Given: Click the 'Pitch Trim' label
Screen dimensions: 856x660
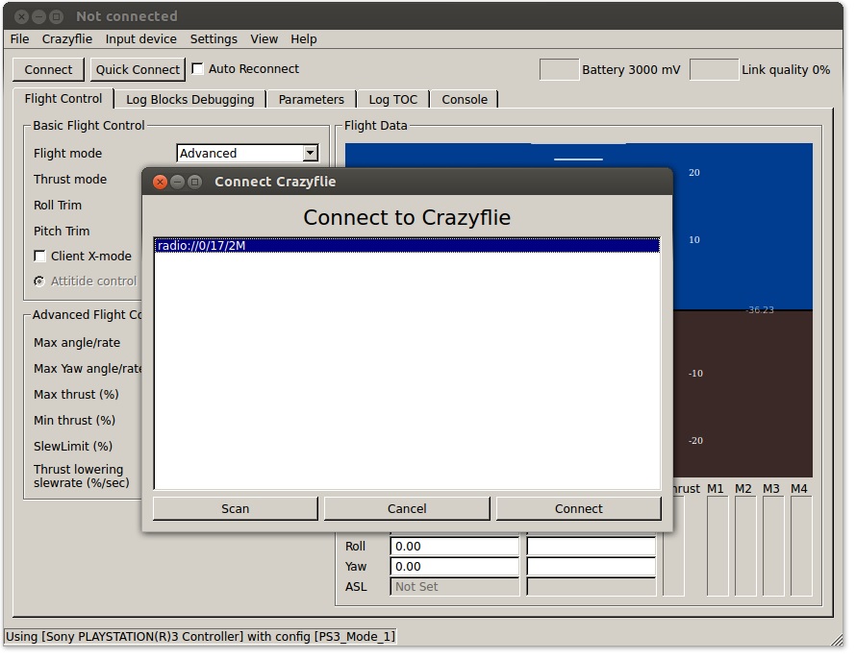Looking at the screenshot, I should pos(62,232).
